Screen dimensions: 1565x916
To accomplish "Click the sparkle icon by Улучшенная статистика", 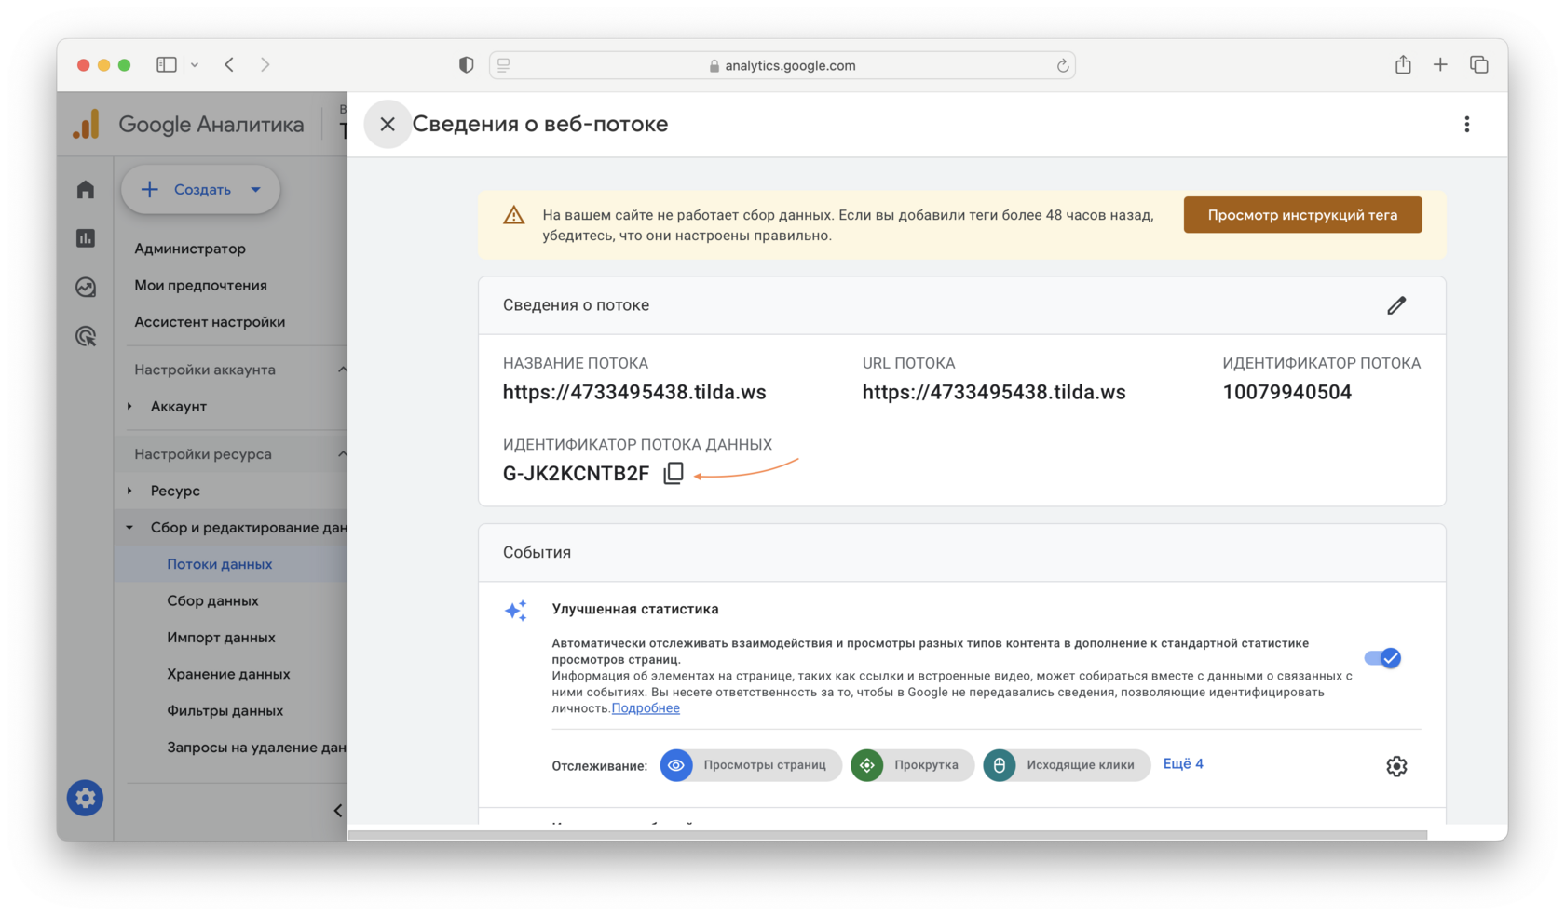I will click(x=516, y=610).
